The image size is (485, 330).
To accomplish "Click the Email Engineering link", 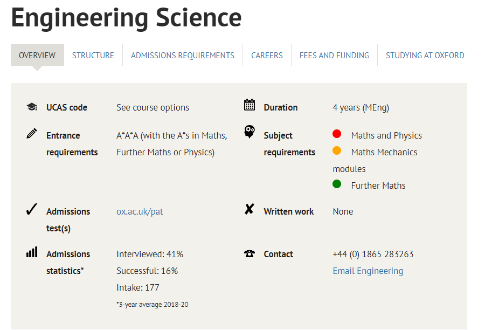I will pos(368,271).
